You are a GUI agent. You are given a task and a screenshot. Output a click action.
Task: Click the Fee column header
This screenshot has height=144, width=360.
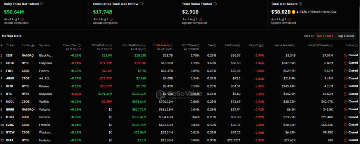click(210, 45)
